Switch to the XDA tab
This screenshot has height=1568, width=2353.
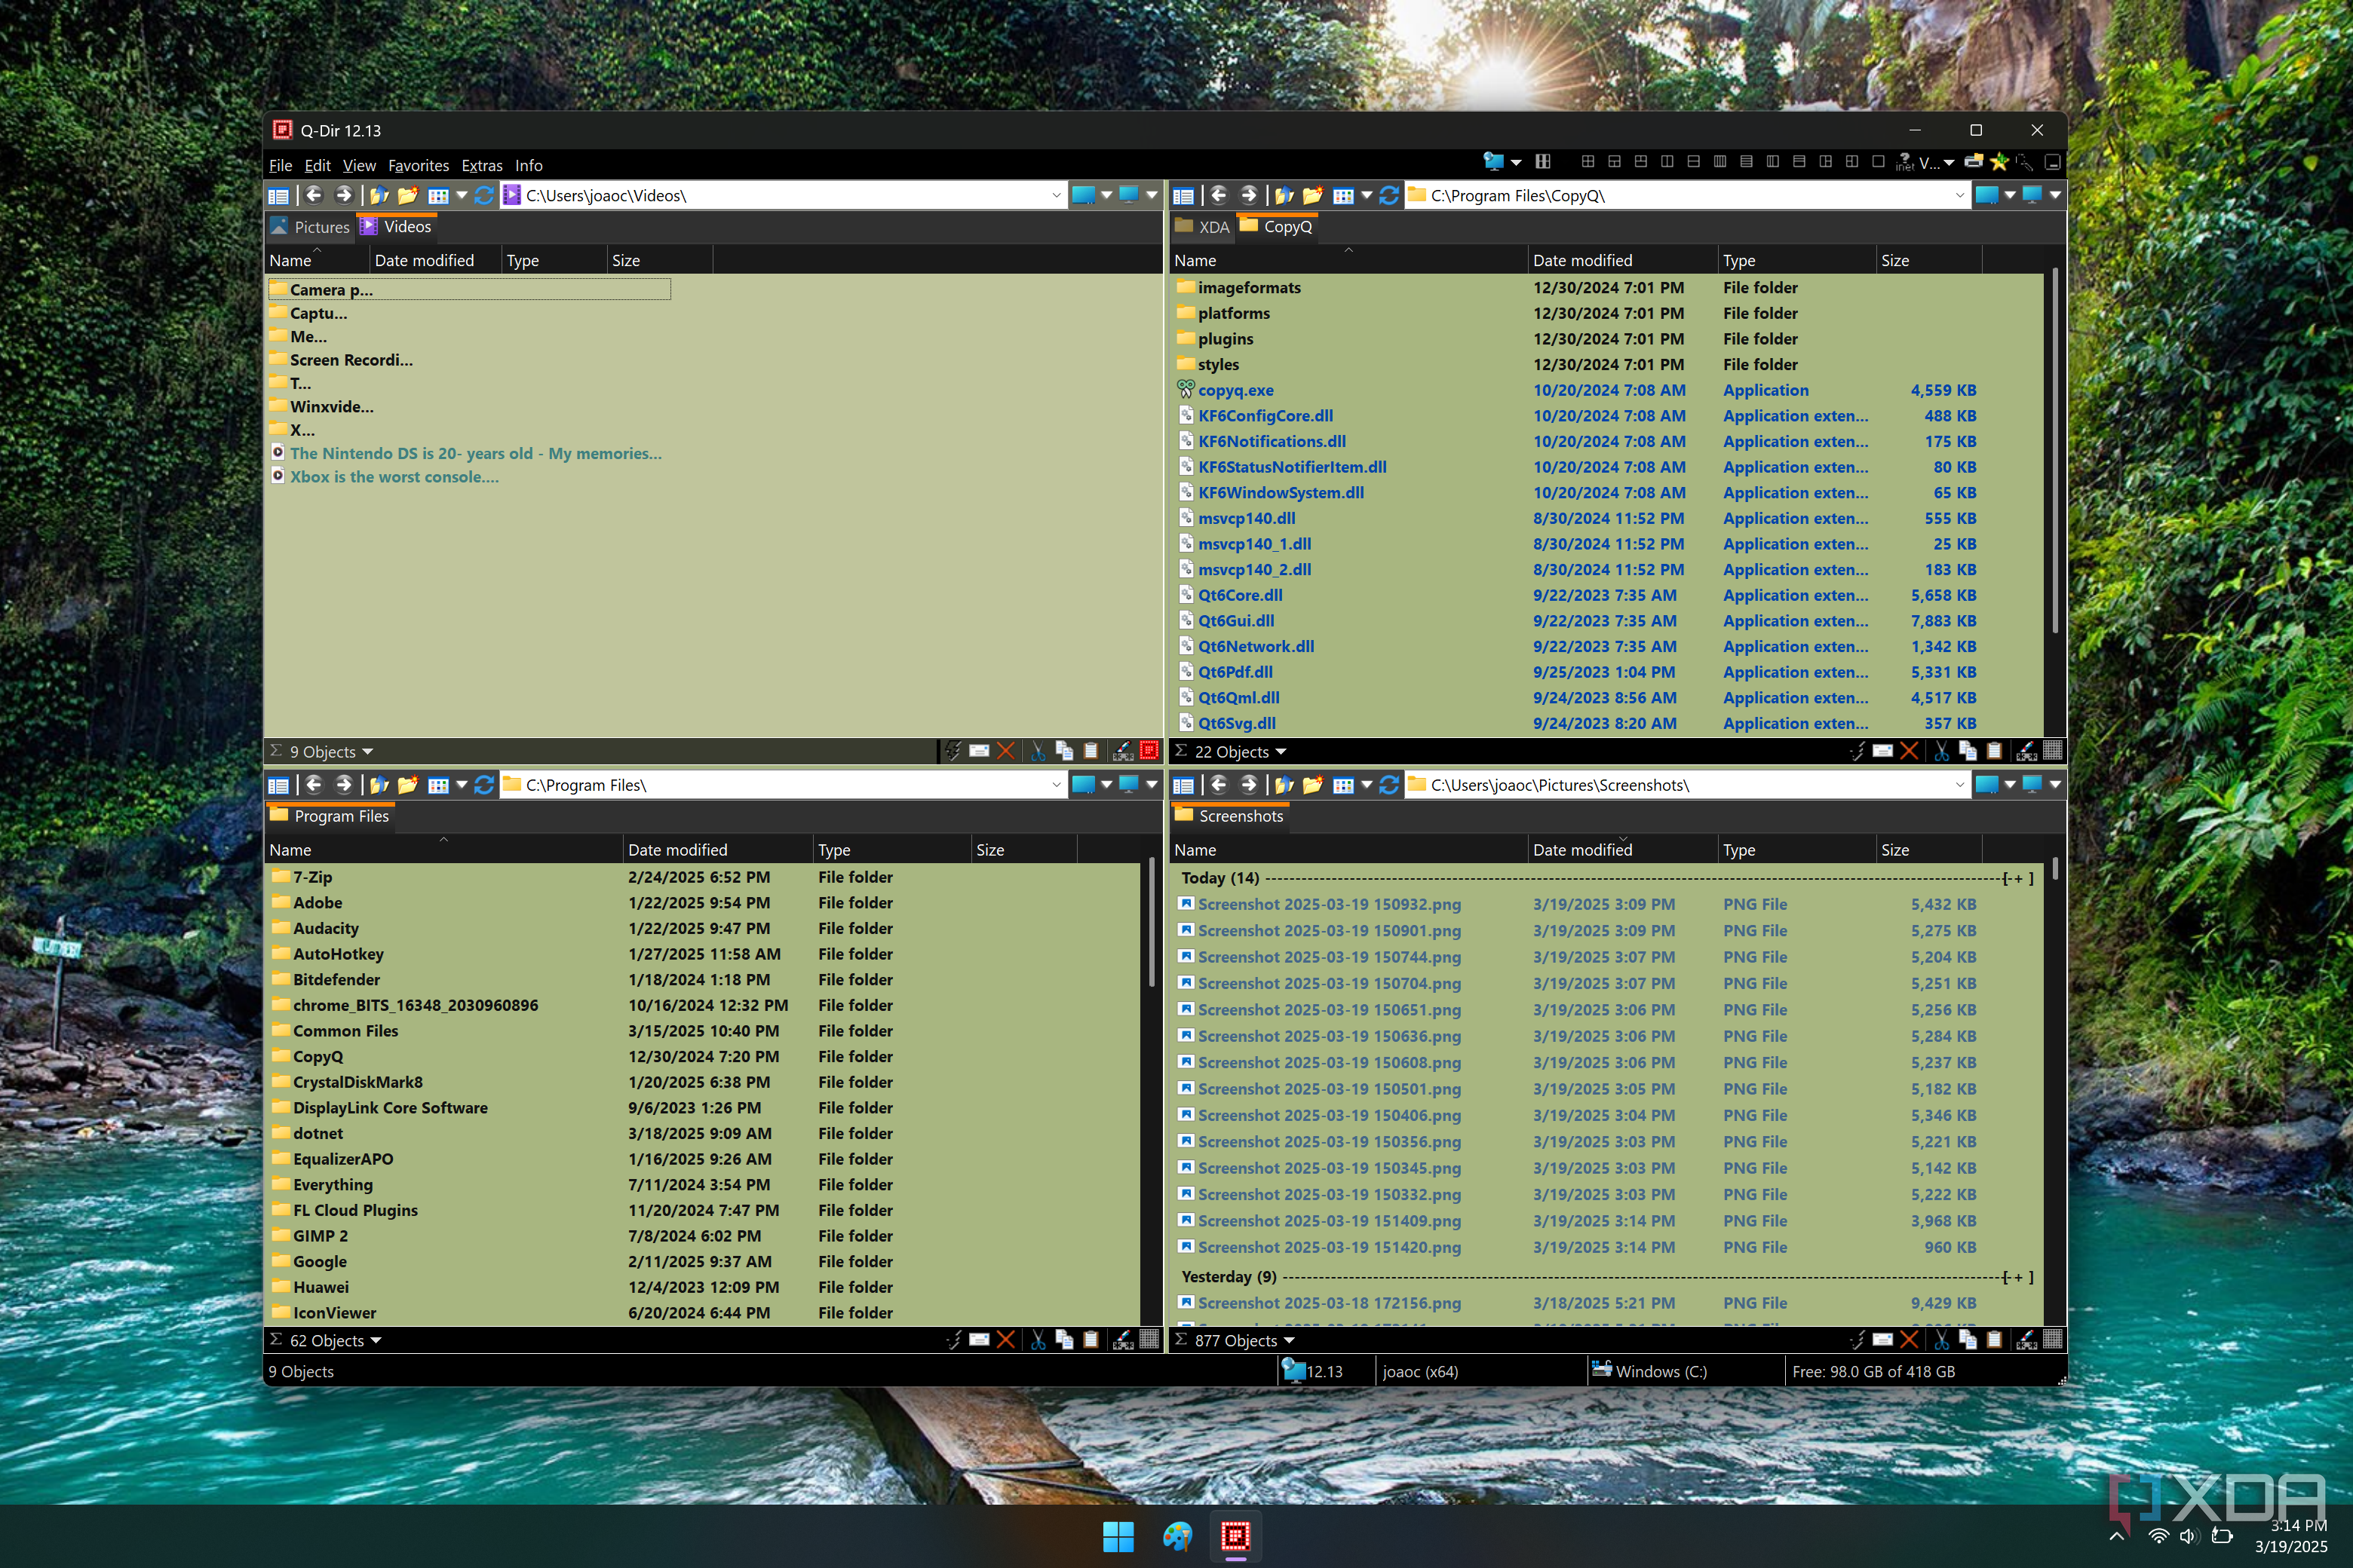[1202, 227]
